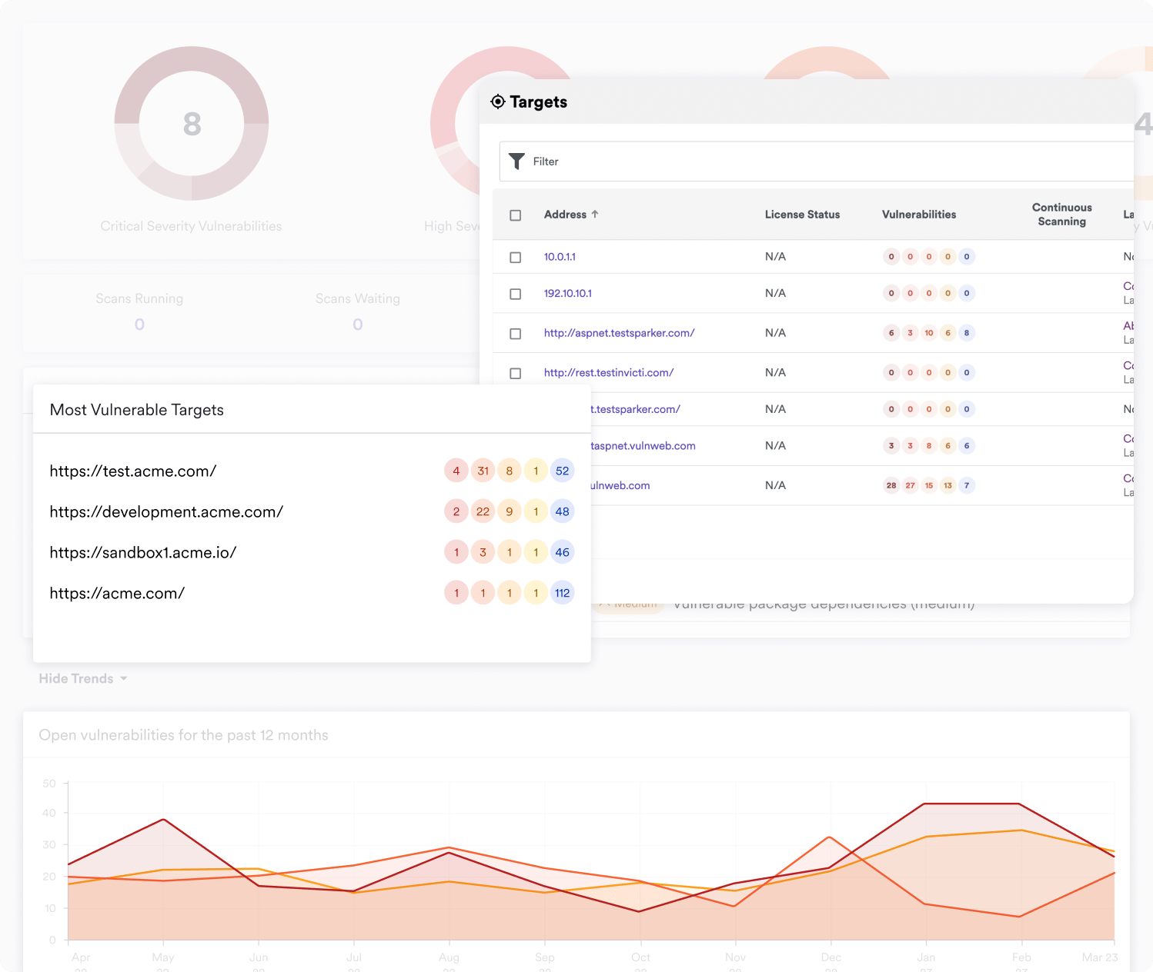Check the box for target 10.0.1.1
The width and height of the screenshot is (1153, 972).
click(516, 258)
